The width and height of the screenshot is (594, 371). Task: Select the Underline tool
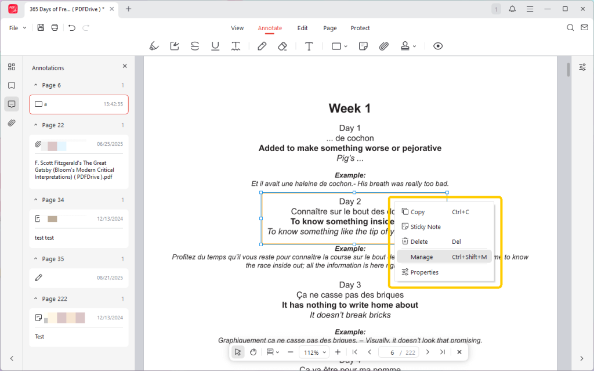(215, 46)
